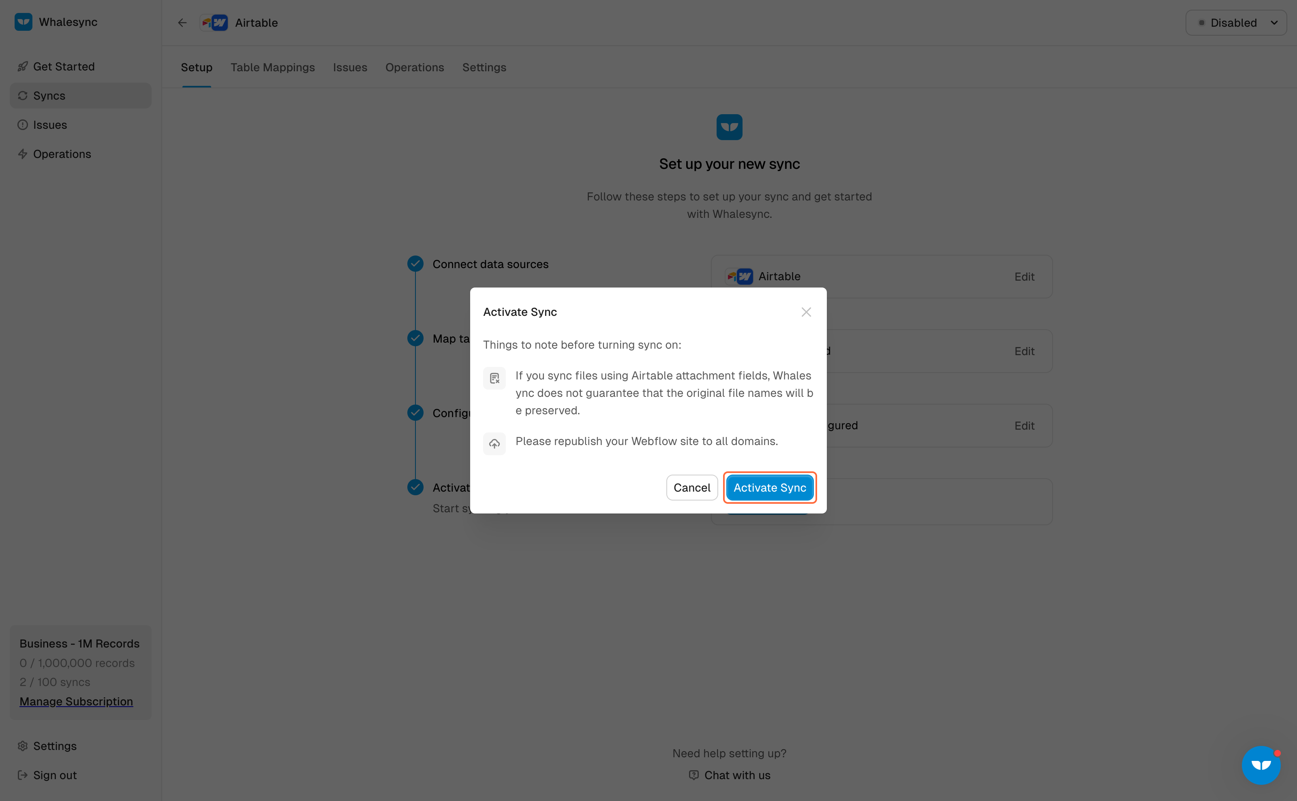The image size is (1297, 801).
Task: Click the Airtable attachment fields note text
Action: pyautogui.click(x=664, y=393)
